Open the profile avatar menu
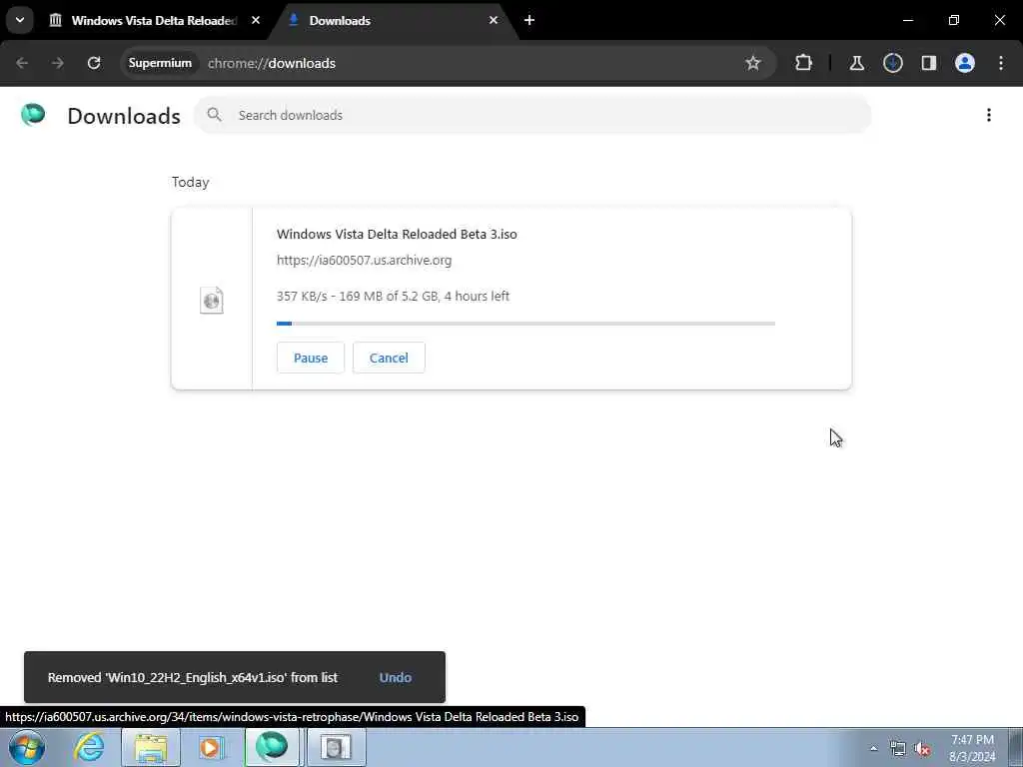Screen dimensions: 1023x767 click(x=965, y=63)
